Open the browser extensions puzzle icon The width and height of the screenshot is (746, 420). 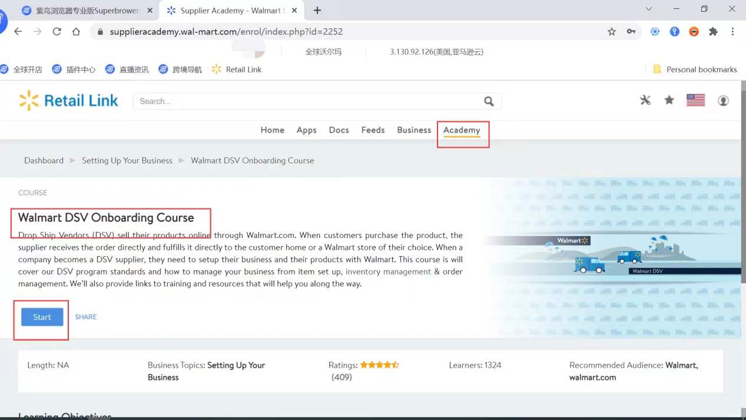click(x=713, y=32)
